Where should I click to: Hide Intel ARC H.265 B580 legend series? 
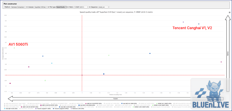(x=67, y=107)
